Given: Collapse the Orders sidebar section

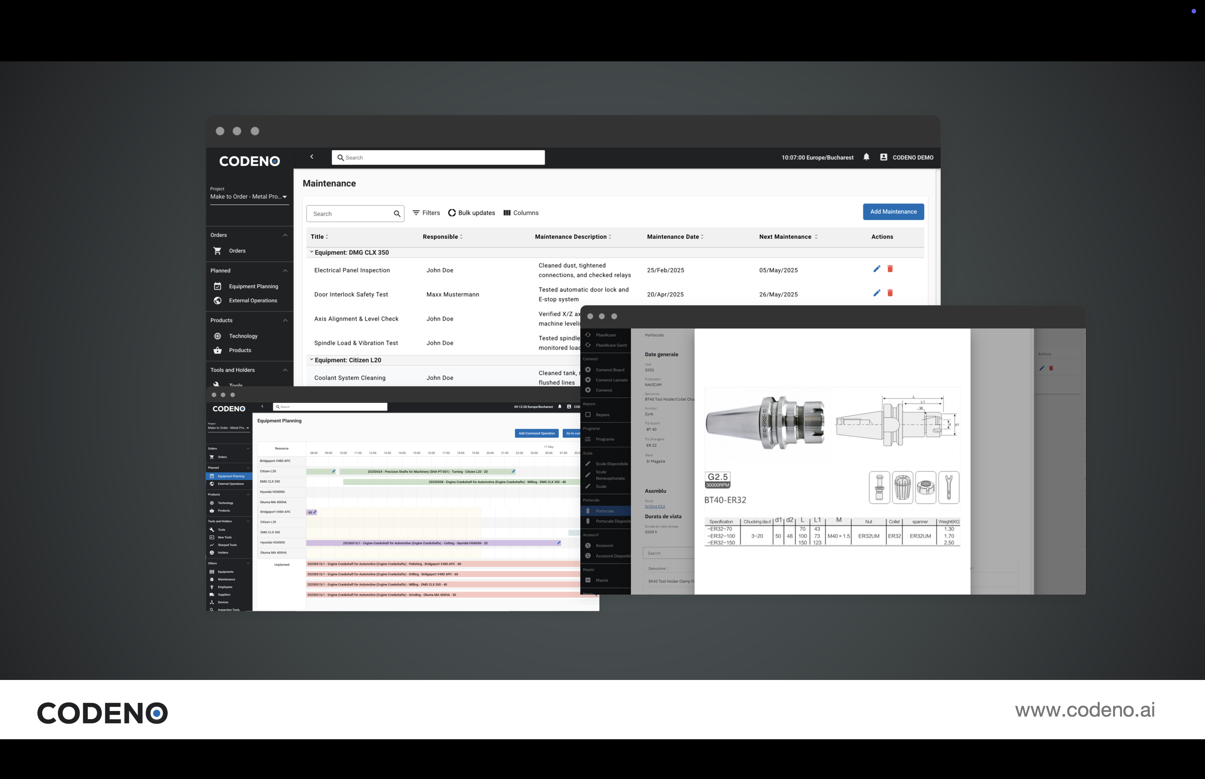Looking at the screenshot, I should click(x=285, y=235).
